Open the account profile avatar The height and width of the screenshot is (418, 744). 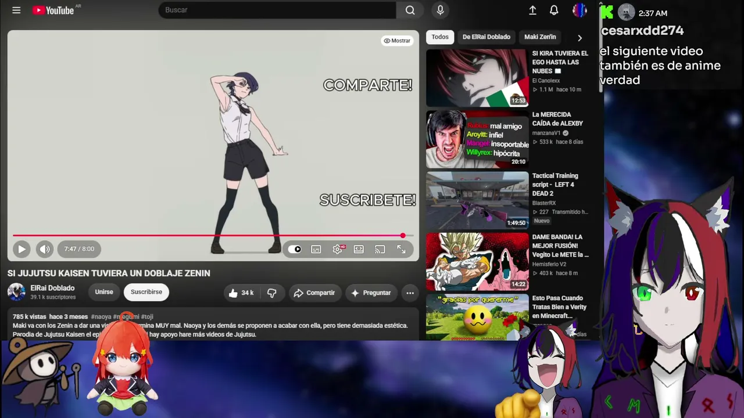click(x=579, y=10)
